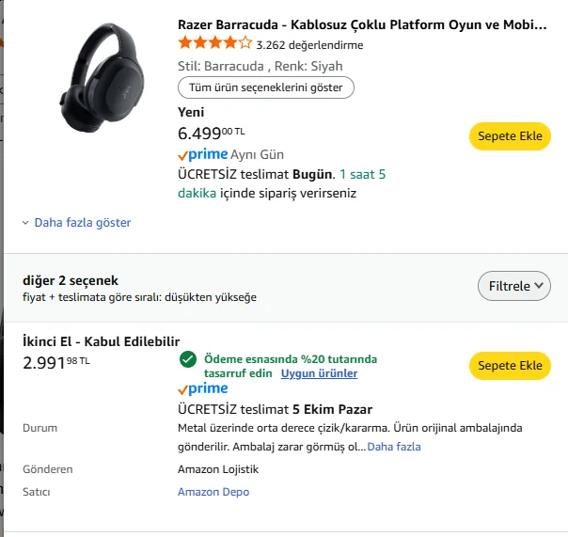Viewport: 568px width, 537px height.
Task: Open the 3.262 değerlendirme reviews link
Action: pyautogui.click(x=309, y=44)
